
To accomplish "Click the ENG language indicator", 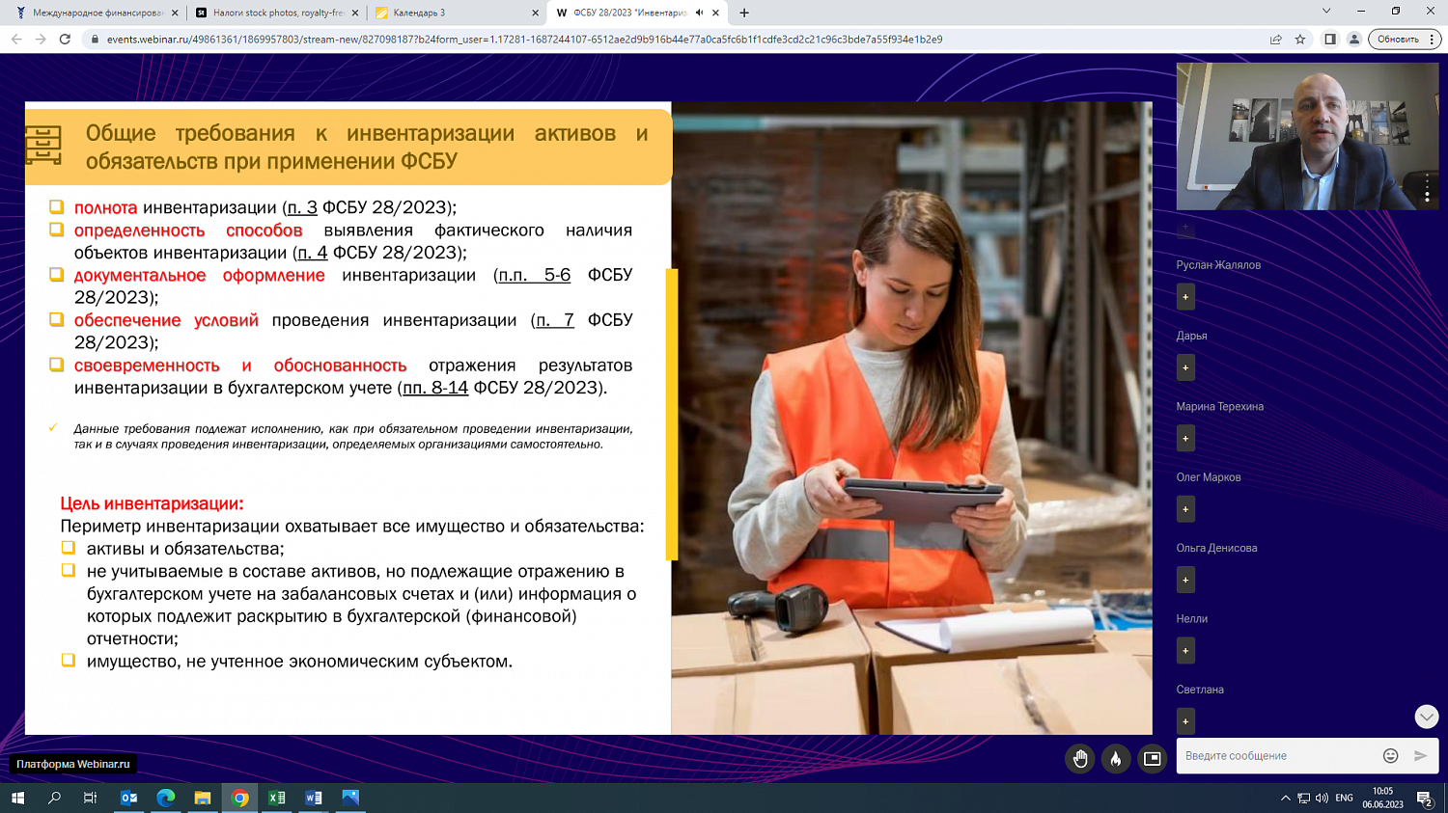I will [1344, 798].
